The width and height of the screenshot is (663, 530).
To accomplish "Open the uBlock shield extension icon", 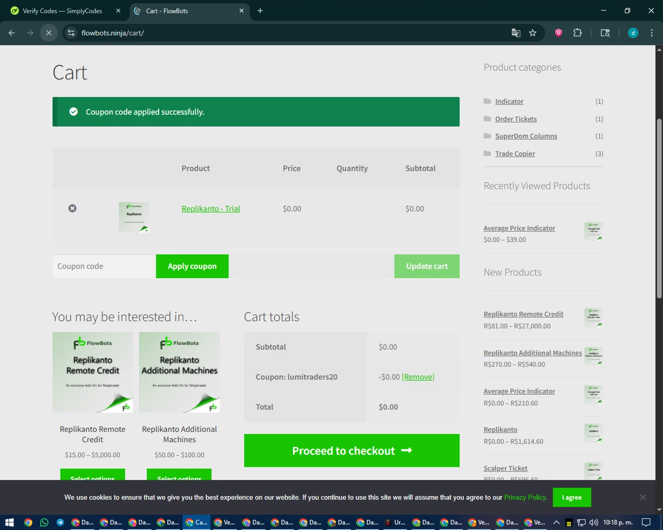I will pos(558,33).
